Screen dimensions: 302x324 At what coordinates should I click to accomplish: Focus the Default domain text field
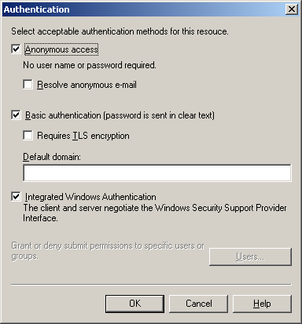pos(157,173)
